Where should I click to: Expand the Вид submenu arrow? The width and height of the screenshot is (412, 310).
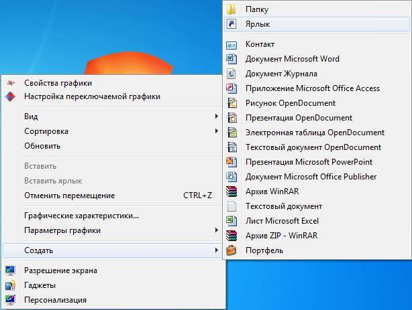216,117
